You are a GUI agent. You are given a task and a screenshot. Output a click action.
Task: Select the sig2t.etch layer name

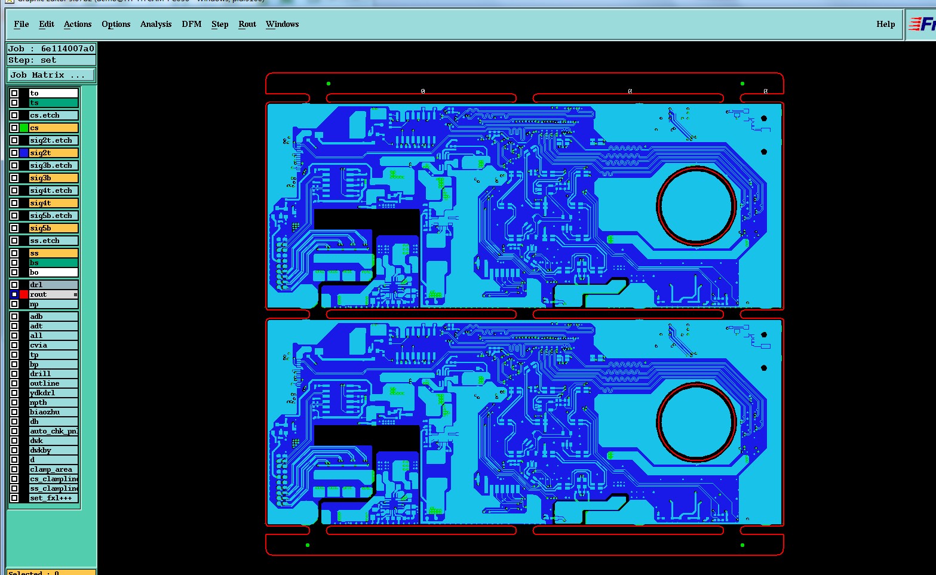[x=54, y=140]
